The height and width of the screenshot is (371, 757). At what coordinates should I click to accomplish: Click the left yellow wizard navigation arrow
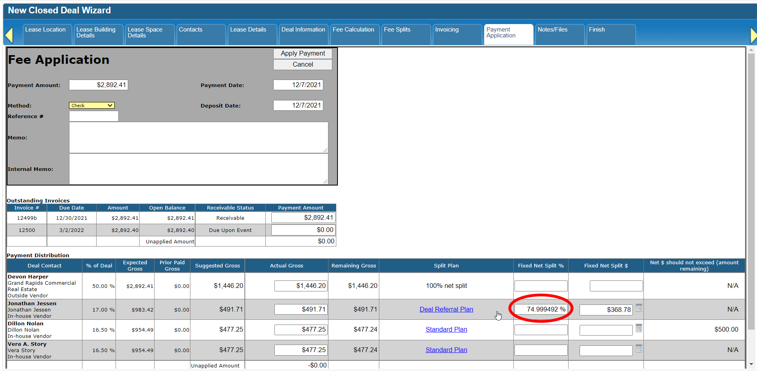(9, 35)
